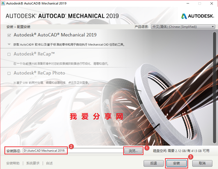Image resolution: width=218 pixels, height=169 pixels.
Task: Click the 安装 install button
Action: point(176,163)
